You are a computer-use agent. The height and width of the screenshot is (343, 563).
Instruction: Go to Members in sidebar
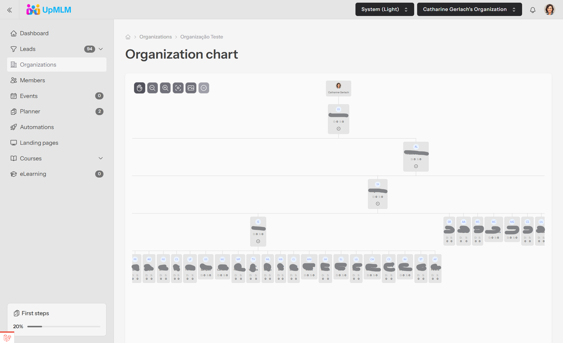pos(33,80)
